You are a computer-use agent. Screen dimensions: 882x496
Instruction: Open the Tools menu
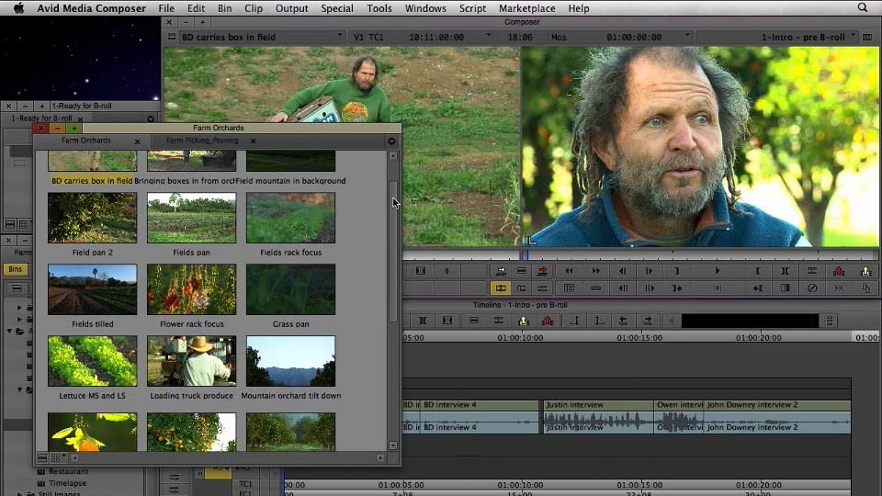pyautogui.click(x=379, y=8)
